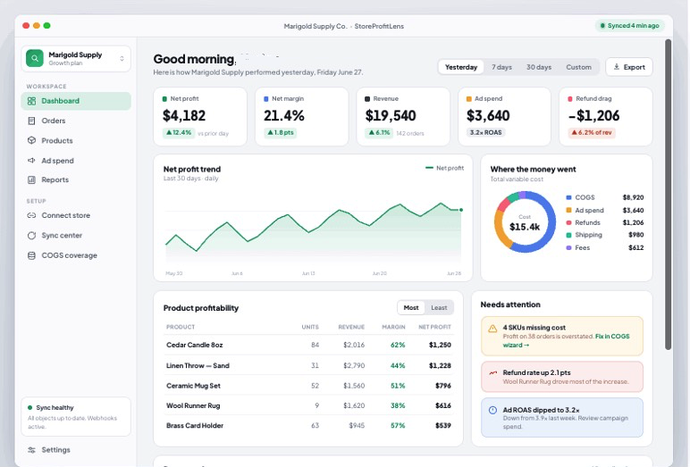The image size is (690, 467).
Task: Open the 4 SKUs missing cost alert
Action: coord(562,337)
